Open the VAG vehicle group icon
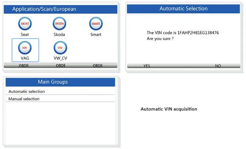Image resolution: width=246 pixels, height=149 pixels. coord(25,48)
